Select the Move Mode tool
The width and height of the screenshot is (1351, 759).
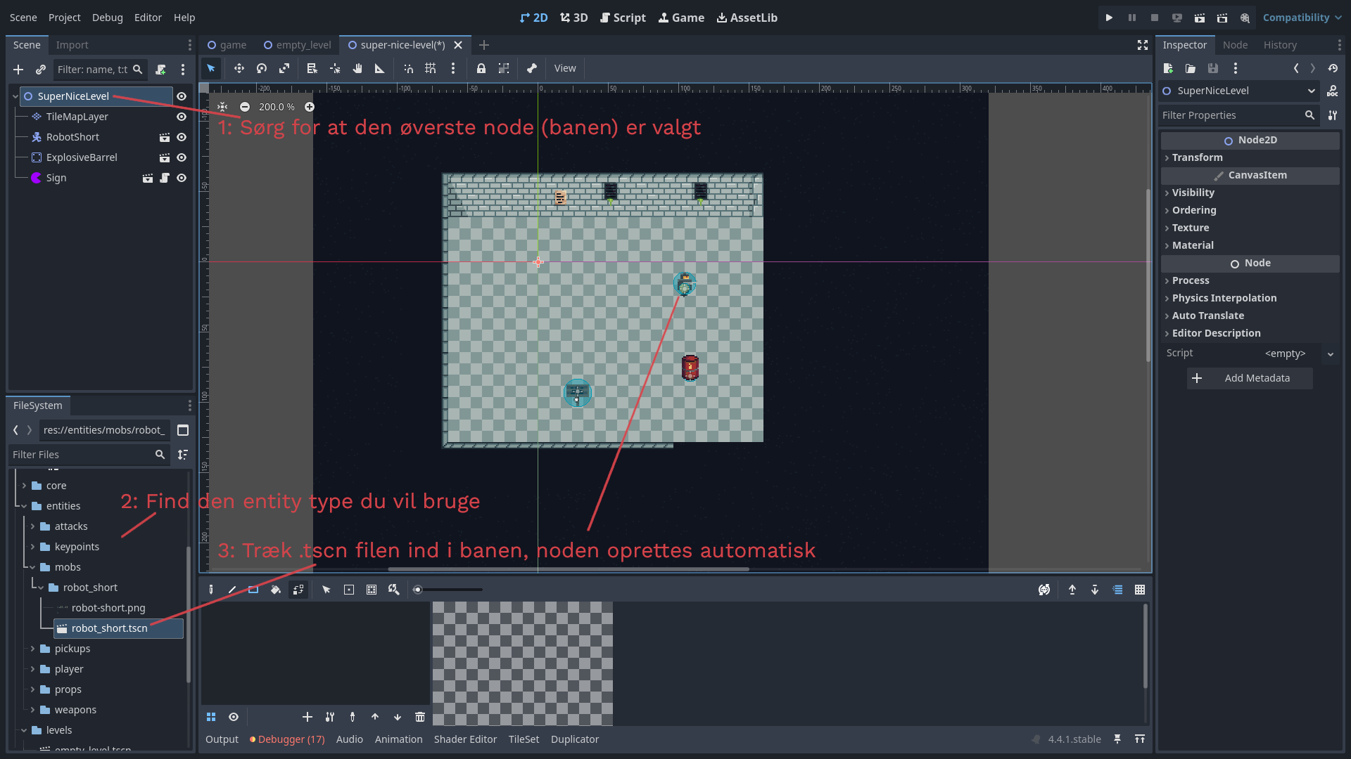pyautogui.click(x=239, y=68)
